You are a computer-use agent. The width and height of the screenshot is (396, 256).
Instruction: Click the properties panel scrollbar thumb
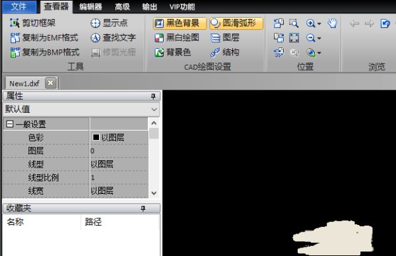point(154,133)
